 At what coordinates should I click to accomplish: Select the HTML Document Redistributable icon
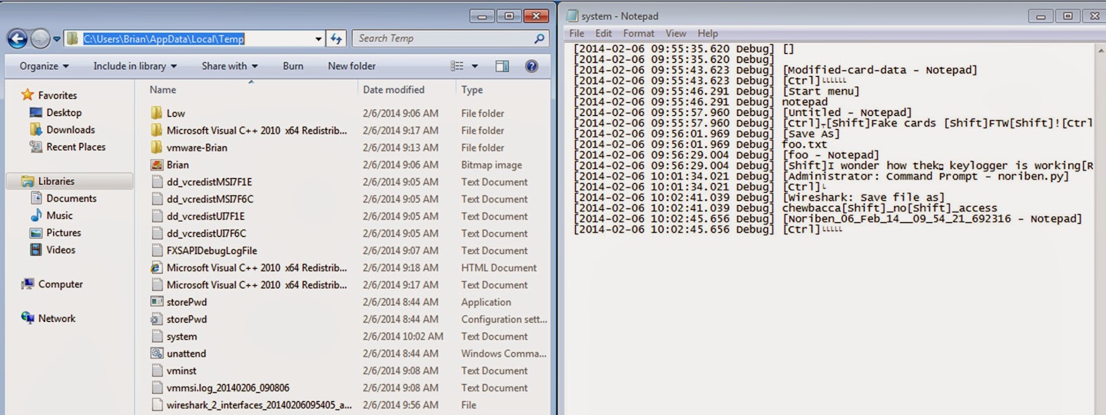[157, 268]
